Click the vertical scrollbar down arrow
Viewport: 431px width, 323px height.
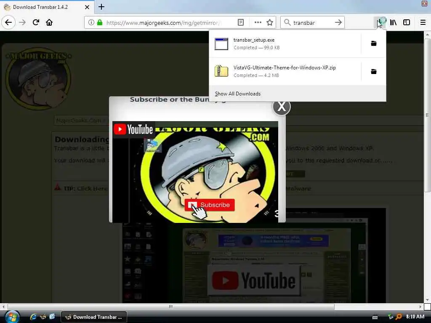(427, 300)
